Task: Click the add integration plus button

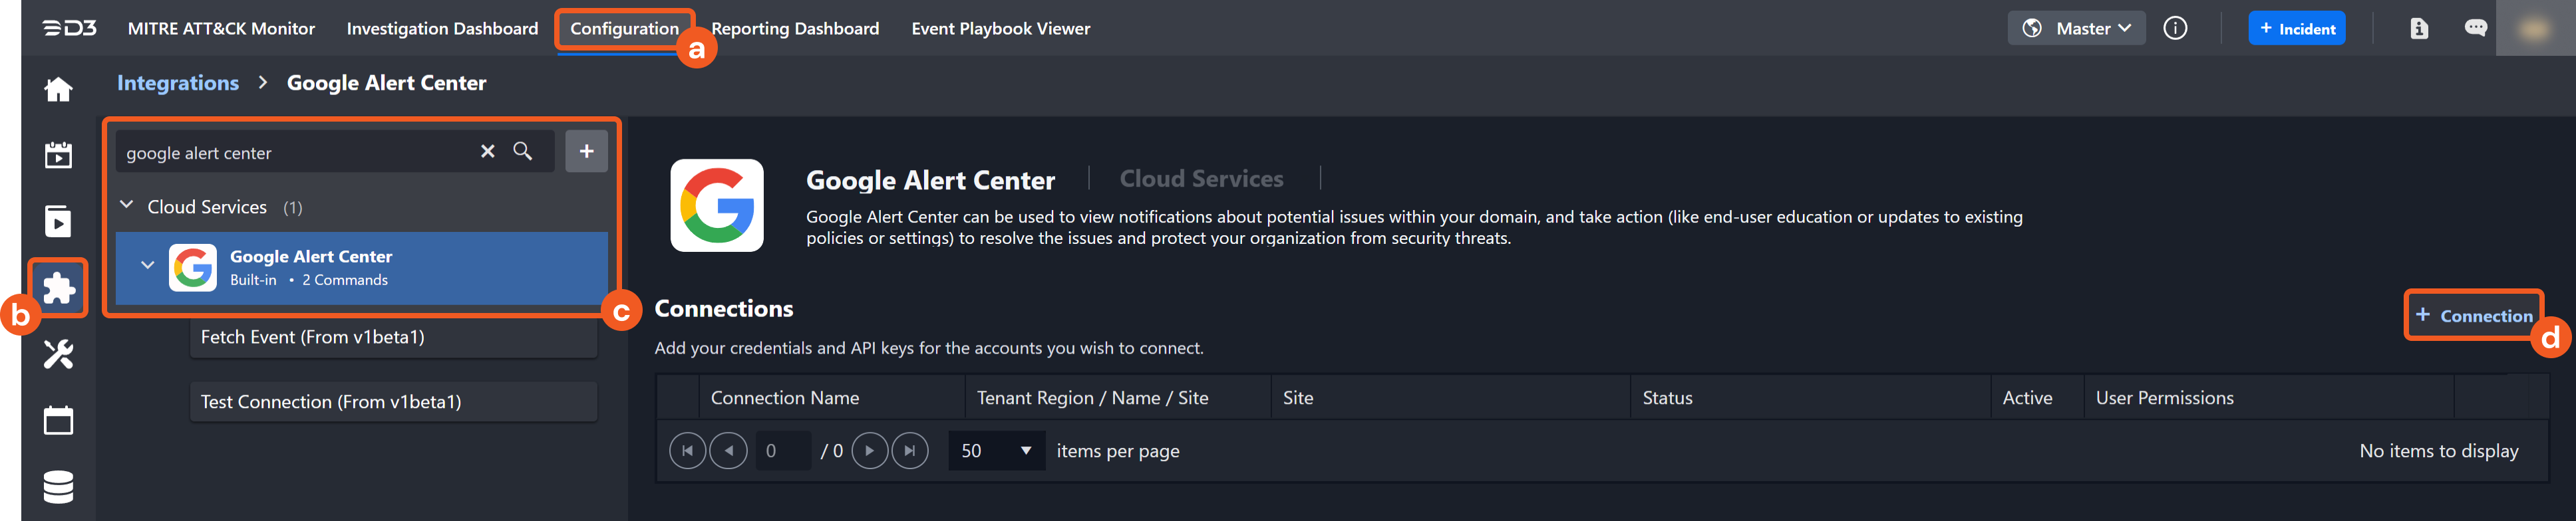Action: (x=586, y=152)
